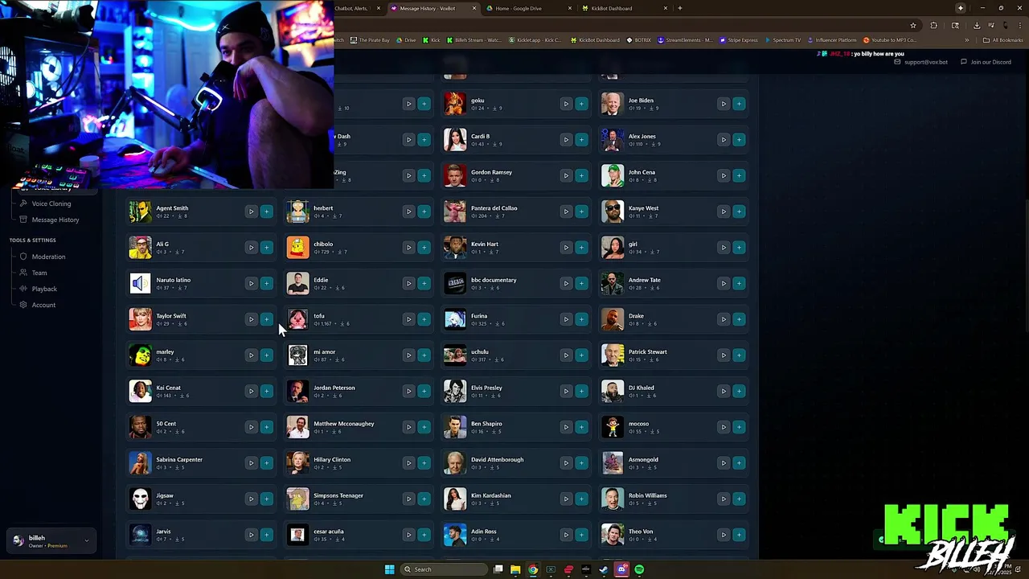The height and width of the screenshot is (579, 1029).
Task: Add the Kai Cenat voice
Action: point(266,391)
